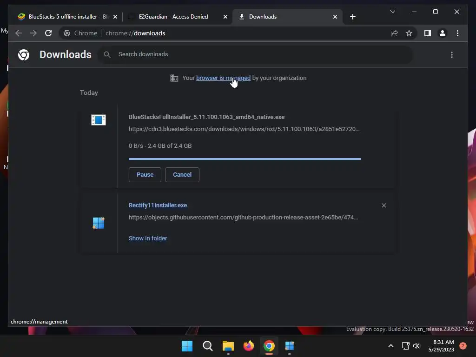Click the organization building icon
The height and width of the screenshot is (357, 476).
[x=174, y=78]
